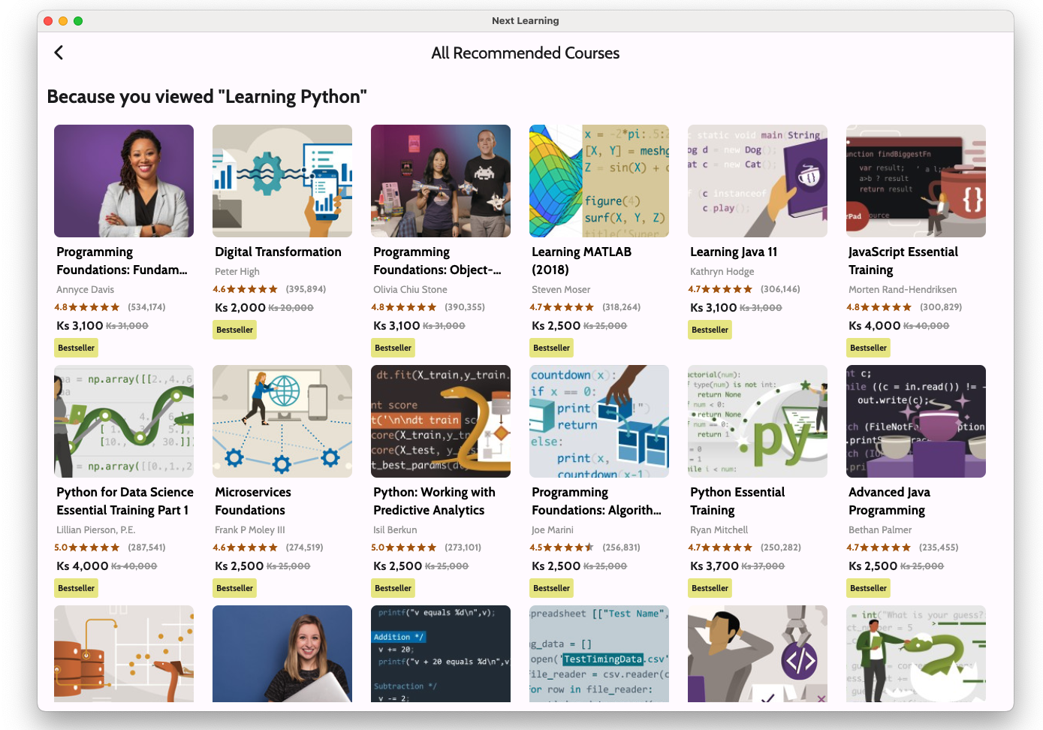Click Microservices Foundations course image
The width and height of the screenshot is (1043, 730).
(282, 421)
